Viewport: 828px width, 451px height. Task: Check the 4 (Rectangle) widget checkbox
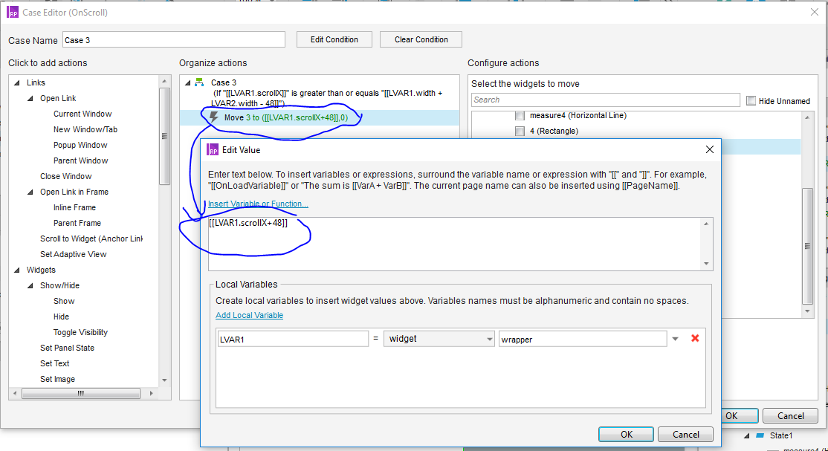tap(520, 132)
